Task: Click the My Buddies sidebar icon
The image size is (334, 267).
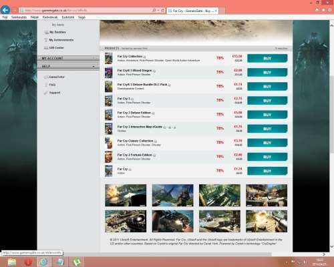Action: tap(46, 33)
